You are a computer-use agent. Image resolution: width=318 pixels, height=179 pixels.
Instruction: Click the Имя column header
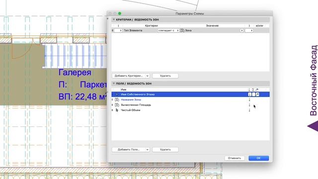coord(123,89)
